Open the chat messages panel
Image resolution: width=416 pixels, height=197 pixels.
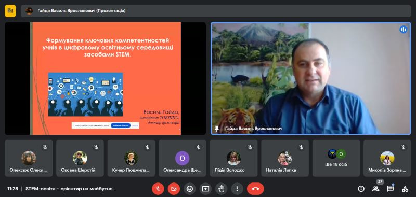tap(391, 189)
